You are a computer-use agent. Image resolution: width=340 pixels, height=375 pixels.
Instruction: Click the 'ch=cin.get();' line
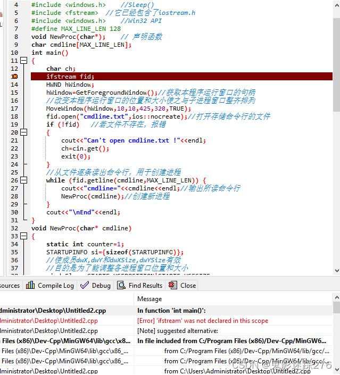[85, 148]
